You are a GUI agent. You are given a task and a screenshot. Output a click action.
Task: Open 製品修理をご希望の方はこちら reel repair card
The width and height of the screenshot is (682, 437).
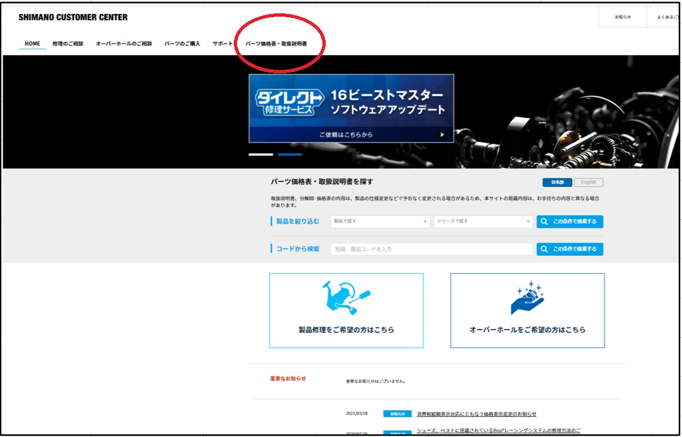coord(346,310)
